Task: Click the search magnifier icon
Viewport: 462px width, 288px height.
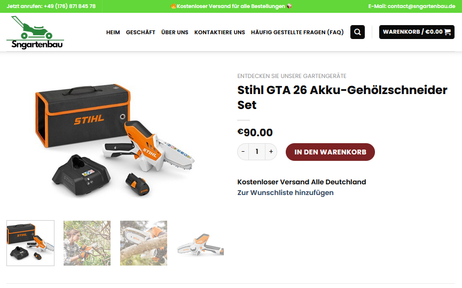Action: point(357,32)
